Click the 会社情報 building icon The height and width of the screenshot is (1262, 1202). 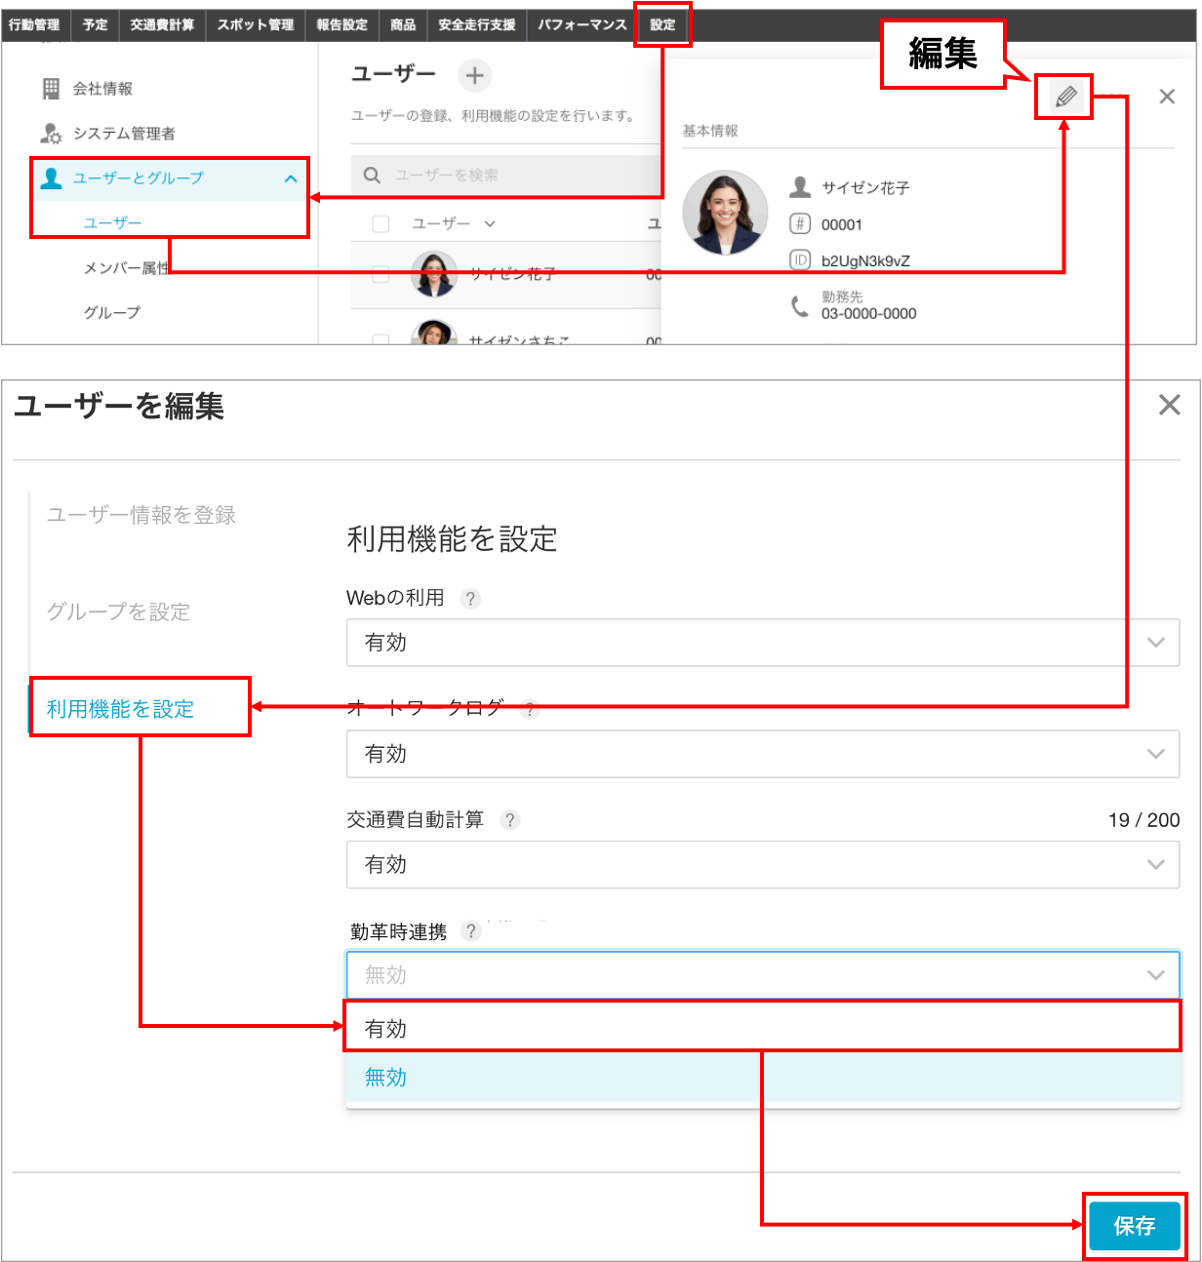[x=52, y=88]
